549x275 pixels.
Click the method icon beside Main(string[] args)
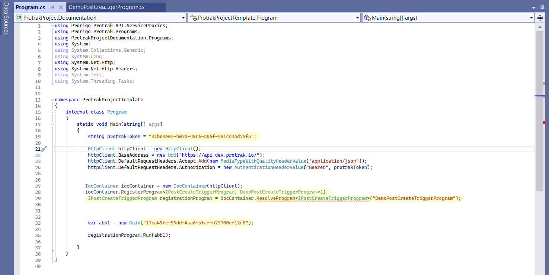click(367, 18)
